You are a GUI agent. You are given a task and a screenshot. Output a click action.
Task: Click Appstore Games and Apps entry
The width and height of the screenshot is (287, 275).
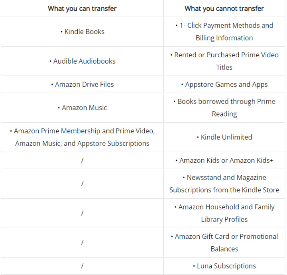point(224,84)
